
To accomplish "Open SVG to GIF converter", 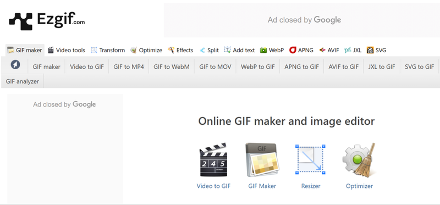I will (420, 67).
